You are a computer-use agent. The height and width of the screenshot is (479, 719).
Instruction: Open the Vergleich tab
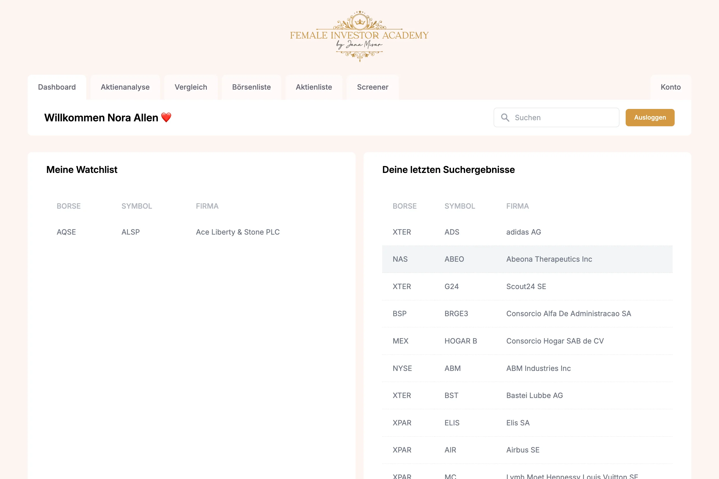tap(191, 87)
